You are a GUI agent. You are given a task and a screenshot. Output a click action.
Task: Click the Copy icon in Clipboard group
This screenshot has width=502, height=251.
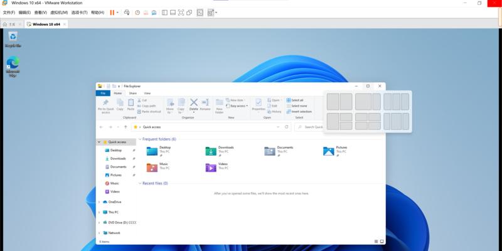point(120,105)
